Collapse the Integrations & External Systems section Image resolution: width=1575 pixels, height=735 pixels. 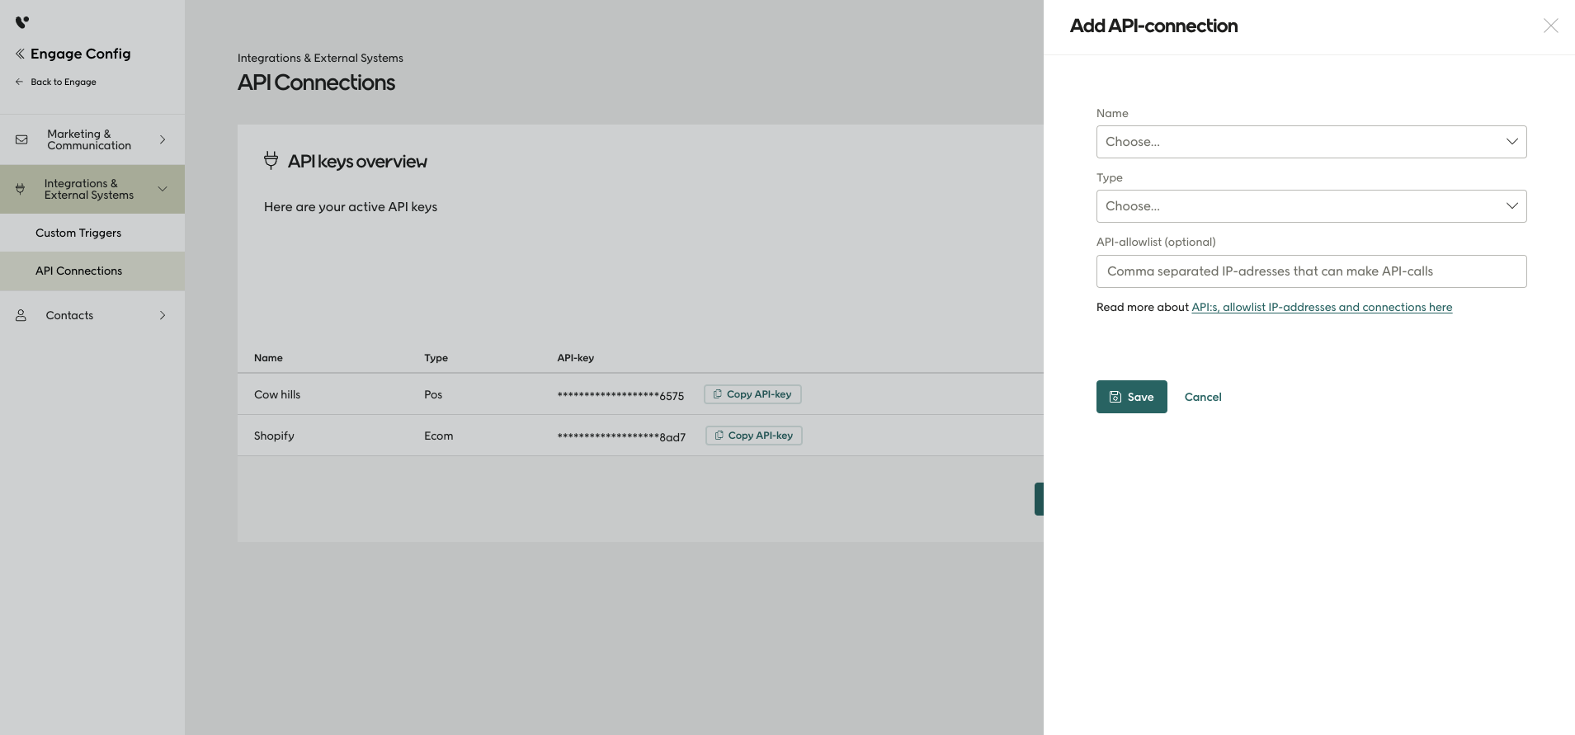[163, 189]
